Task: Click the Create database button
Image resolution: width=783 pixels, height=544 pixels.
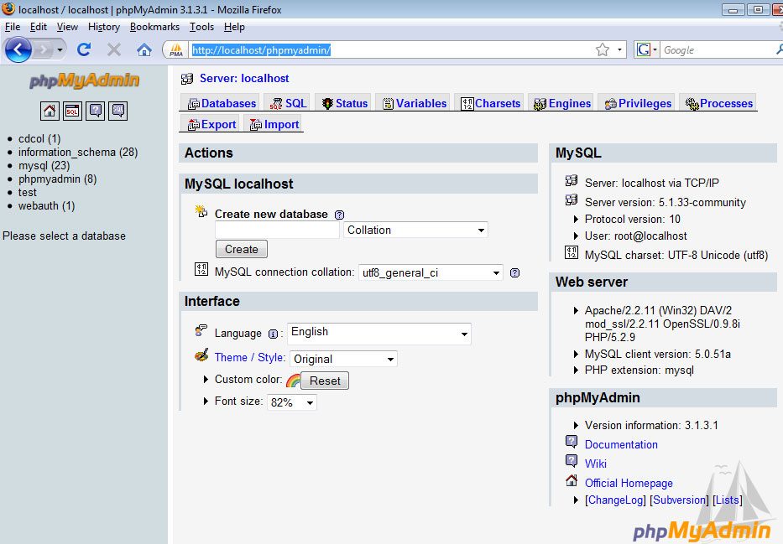Action: coord(242,249)
